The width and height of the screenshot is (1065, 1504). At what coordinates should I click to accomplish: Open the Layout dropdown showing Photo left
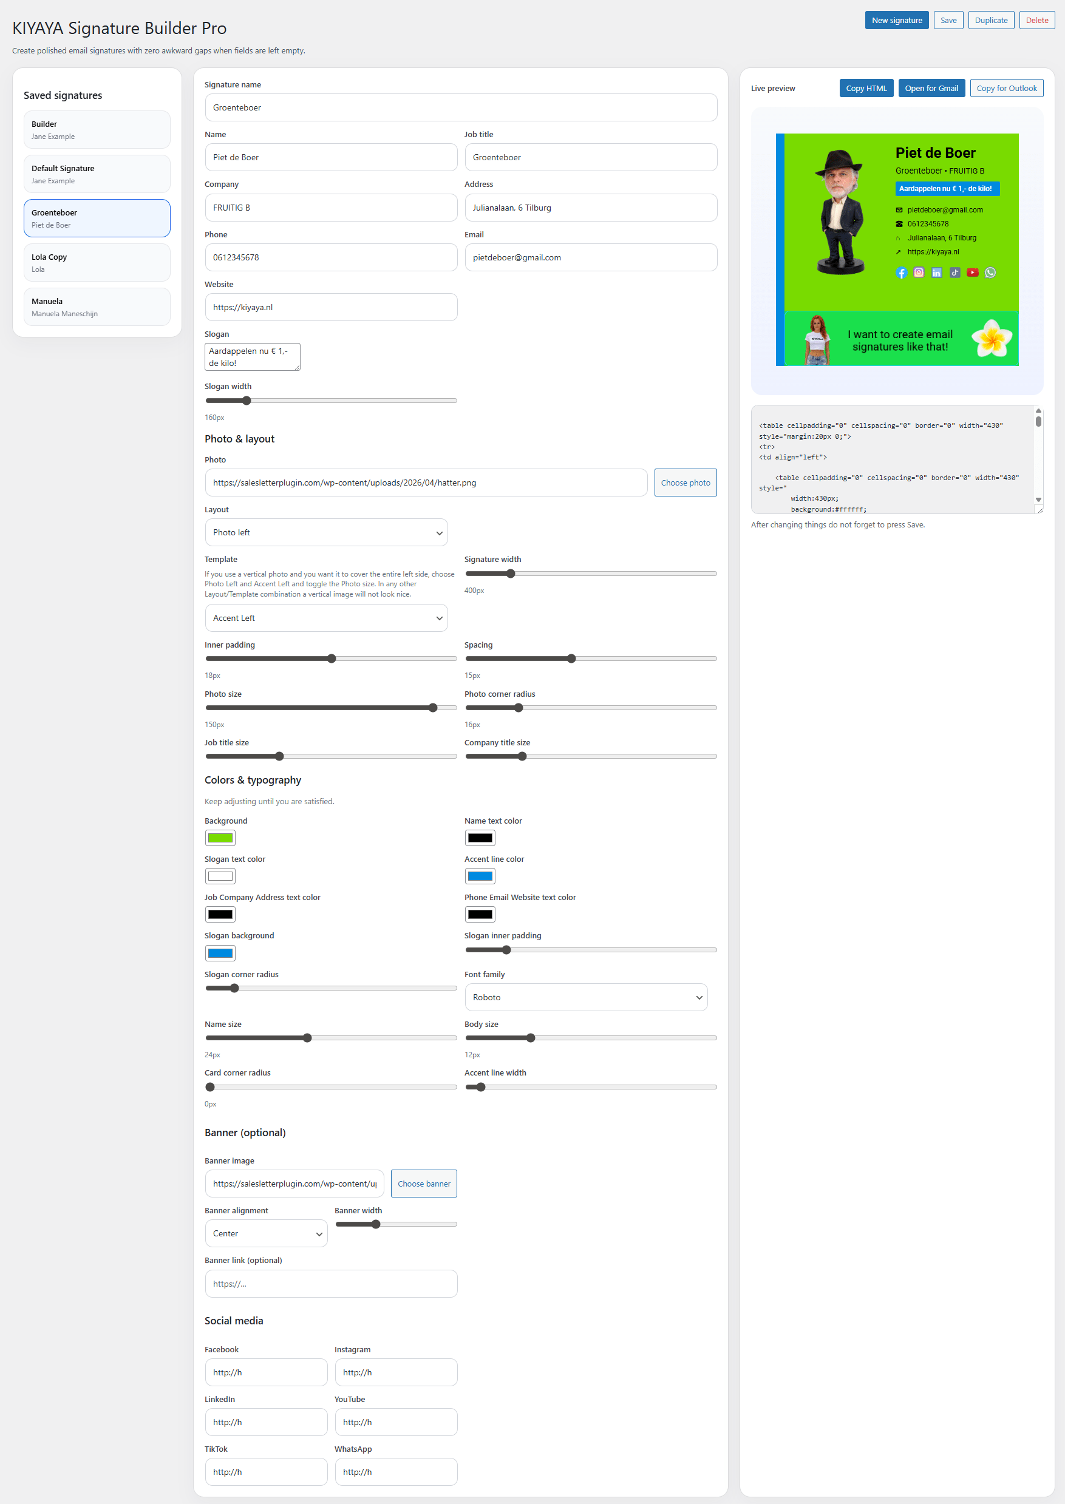(326, 532)
